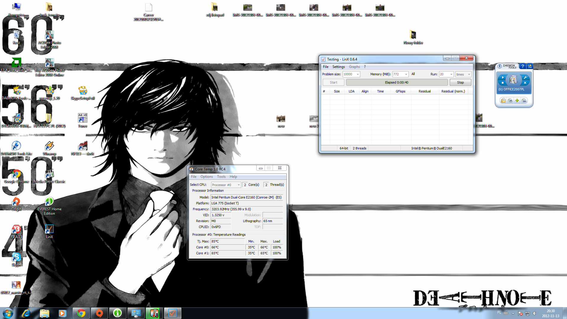
Task: Expand Problem size dropdown in LinX
Action: click(x=358, y=74)
